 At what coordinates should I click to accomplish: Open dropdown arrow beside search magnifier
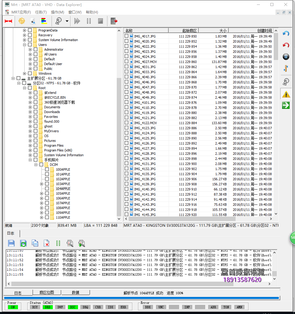[x=67, y=21]
